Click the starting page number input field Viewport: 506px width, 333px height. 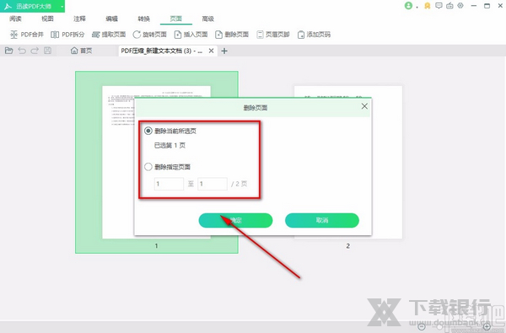[169, 184]
